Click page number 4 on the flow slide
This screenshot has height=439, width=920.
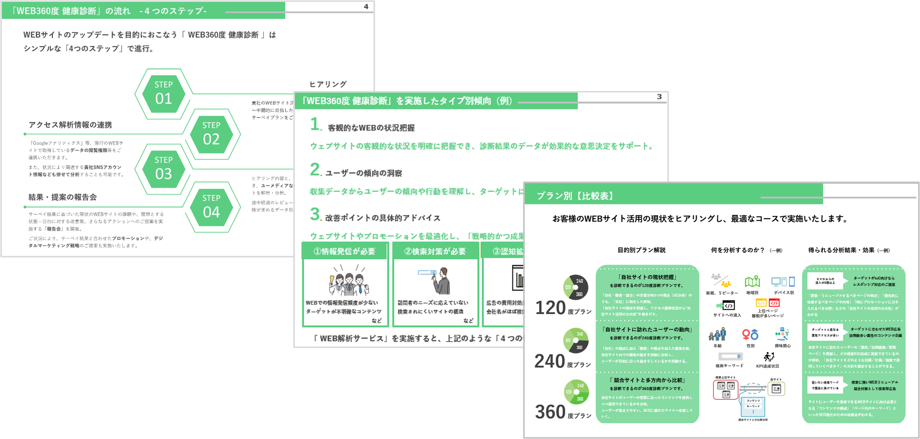coord(366,7)
